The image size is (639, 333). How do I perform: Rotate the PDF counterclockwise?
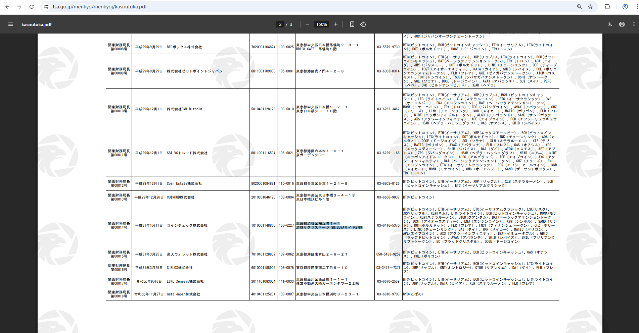(363, 24)
